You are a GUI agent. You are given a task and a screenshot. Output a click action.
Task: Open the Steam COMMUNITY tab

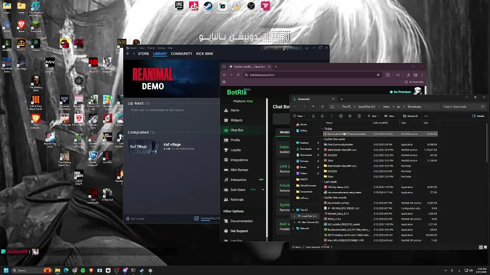click(181, 53)
